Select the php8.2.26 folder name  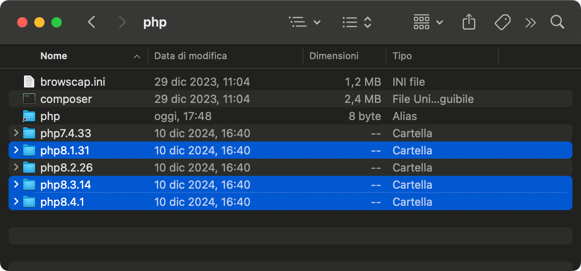tap(66, 168)
